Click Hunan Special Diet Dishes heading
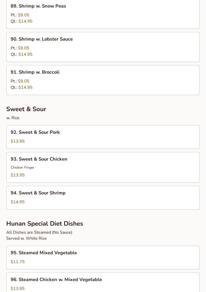206x292 pixels. (44, 224)
